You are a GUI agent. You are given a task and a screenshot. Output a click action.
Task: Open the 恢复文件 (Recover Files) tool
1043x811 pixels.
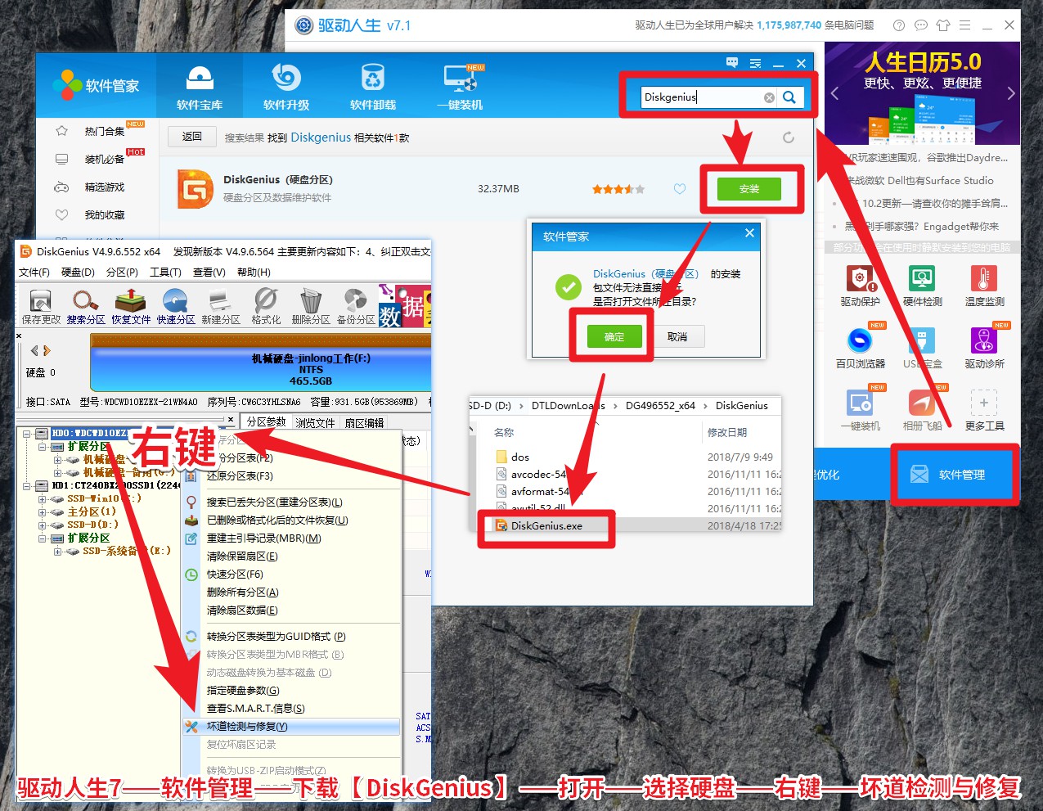(131, 303)
